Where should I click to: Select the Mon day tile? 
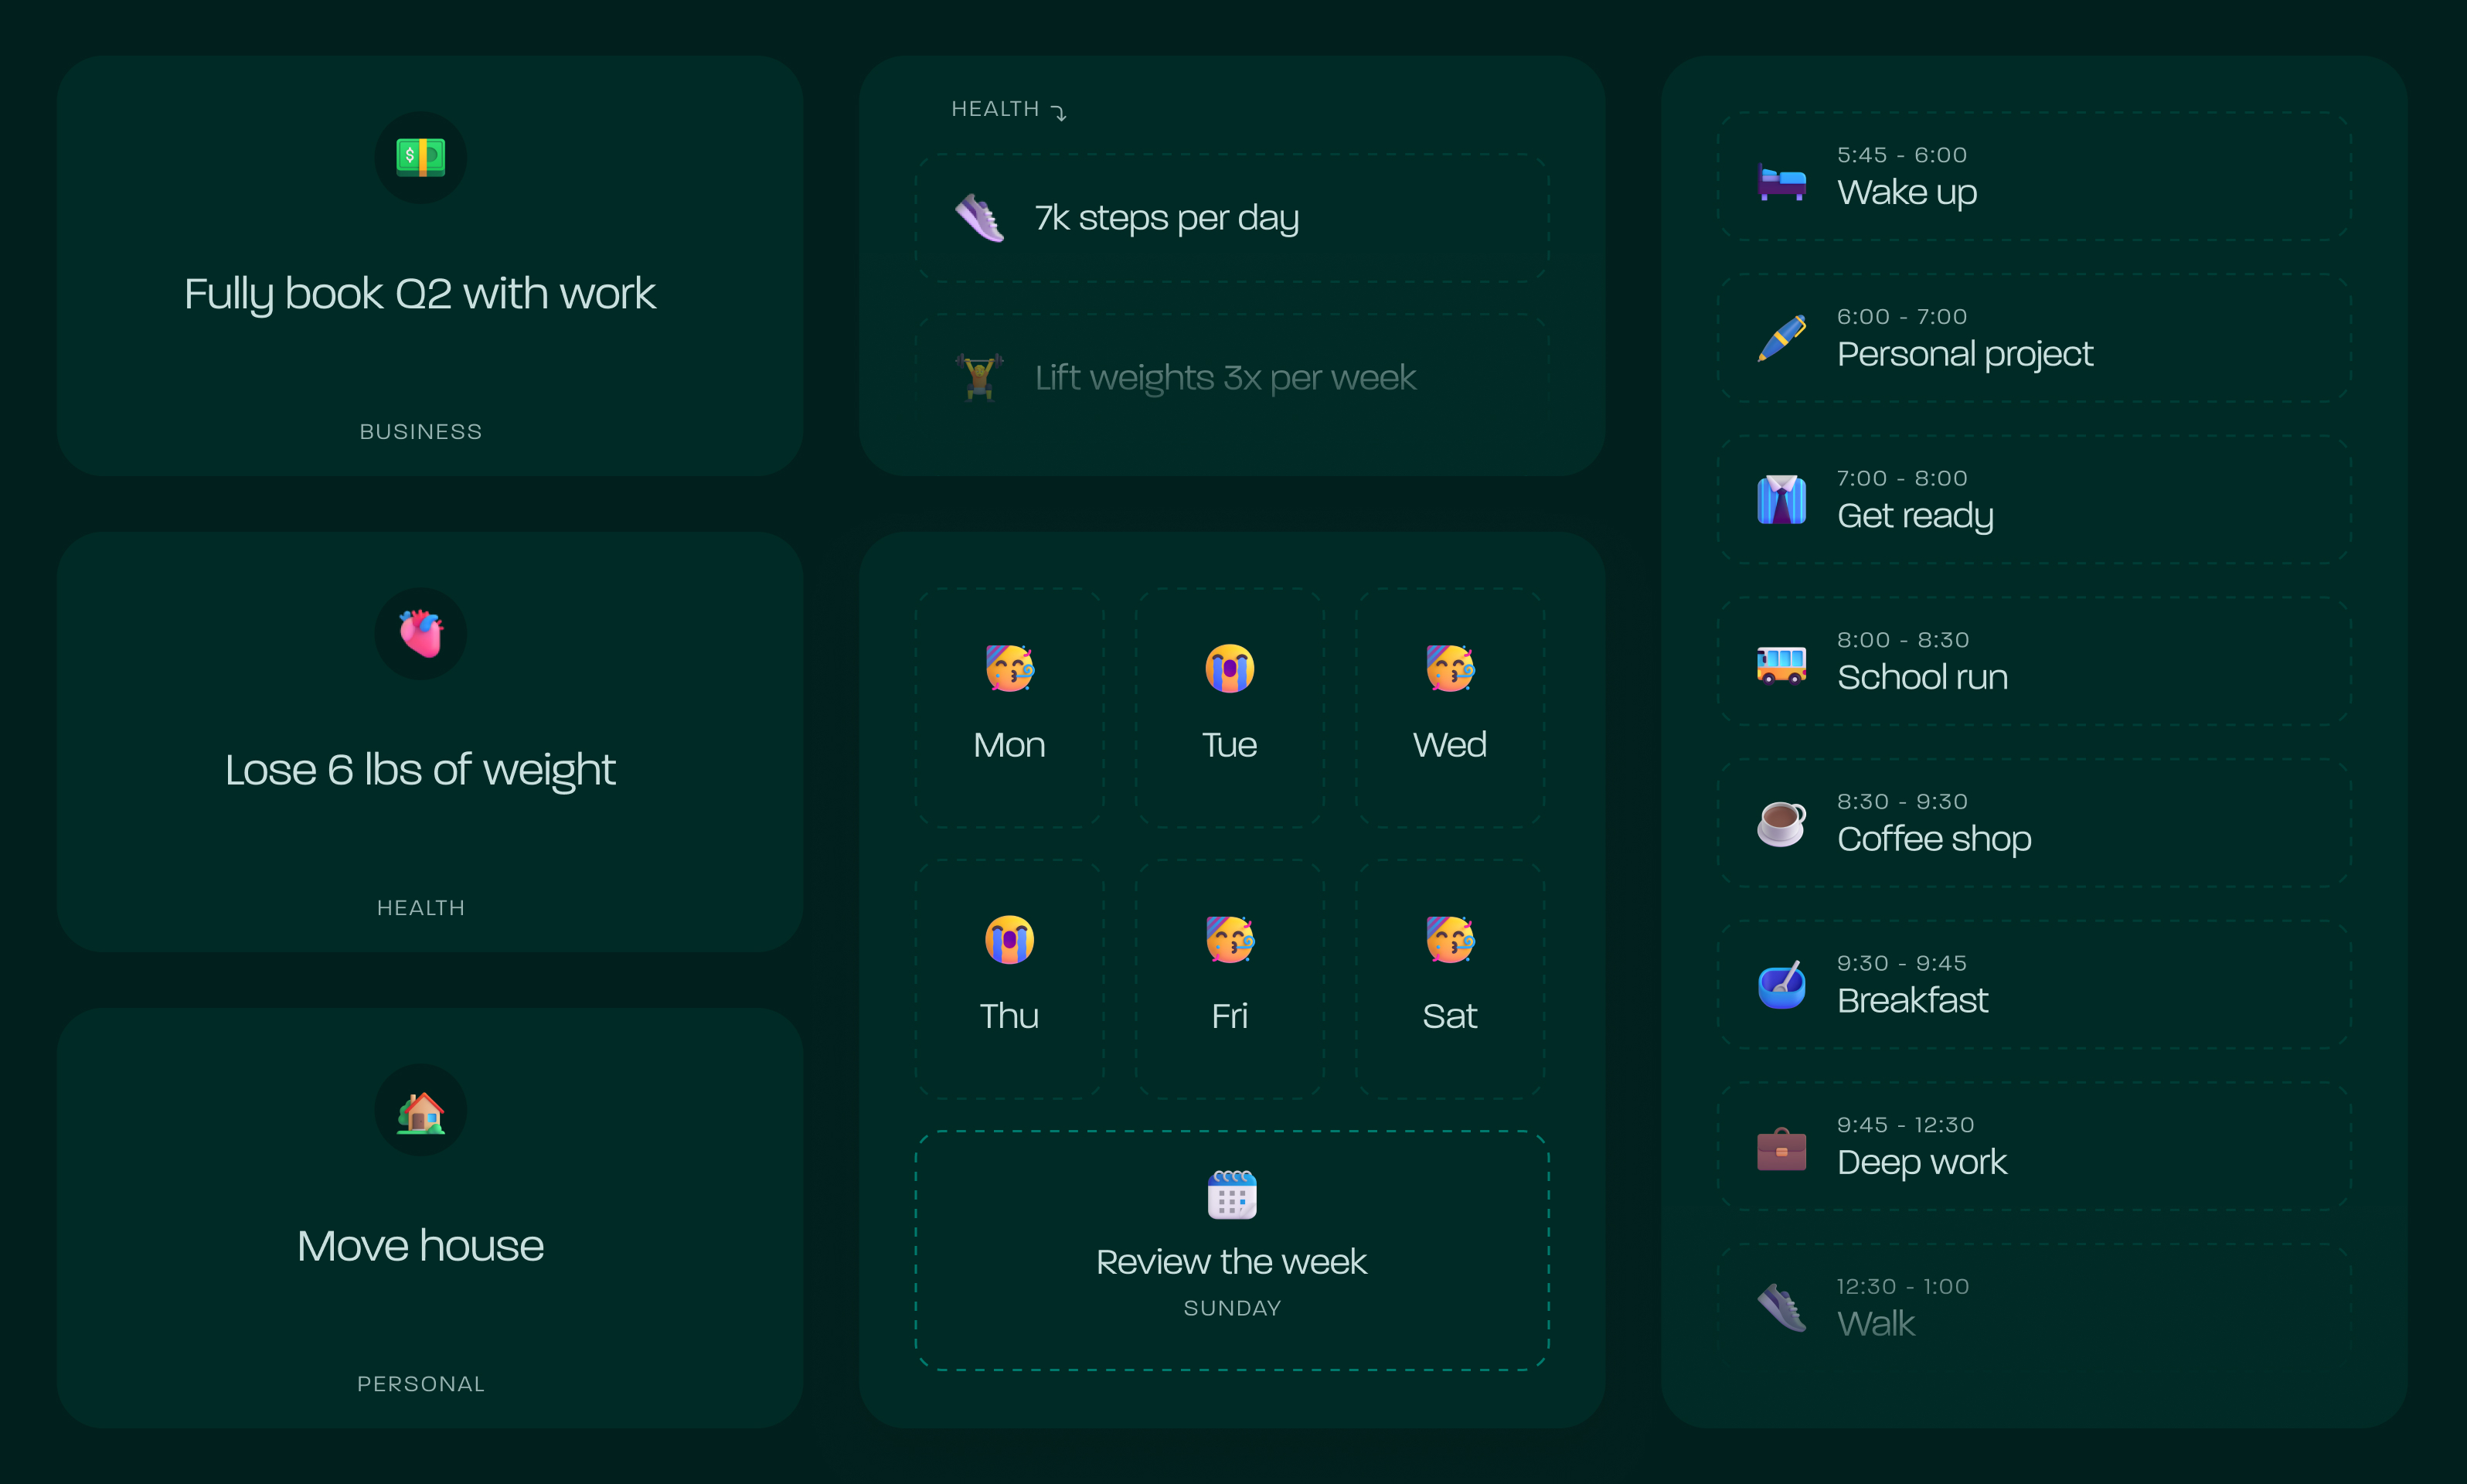1009,708
